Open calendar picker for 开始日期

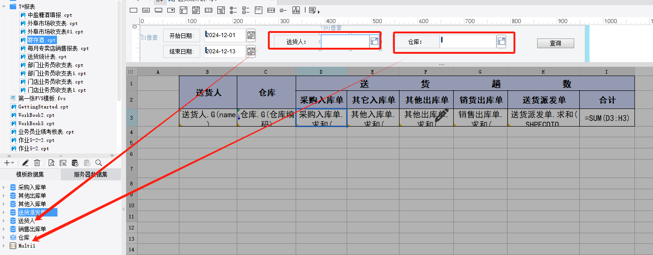click(x=251, y=35)
